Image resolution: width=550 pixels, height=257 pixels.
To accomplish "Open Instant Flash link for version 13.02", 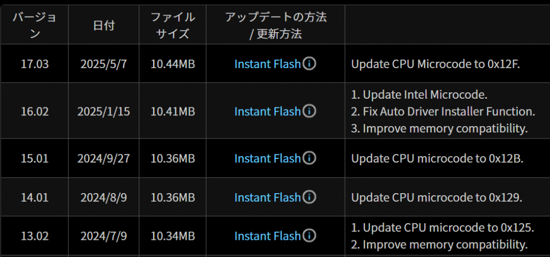I will (267, 236).
